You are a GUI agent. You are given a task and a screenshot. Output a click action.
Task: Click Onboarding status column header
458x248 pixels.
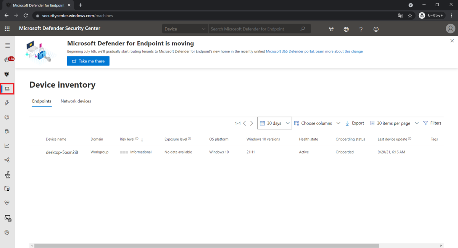coord(350,139)
